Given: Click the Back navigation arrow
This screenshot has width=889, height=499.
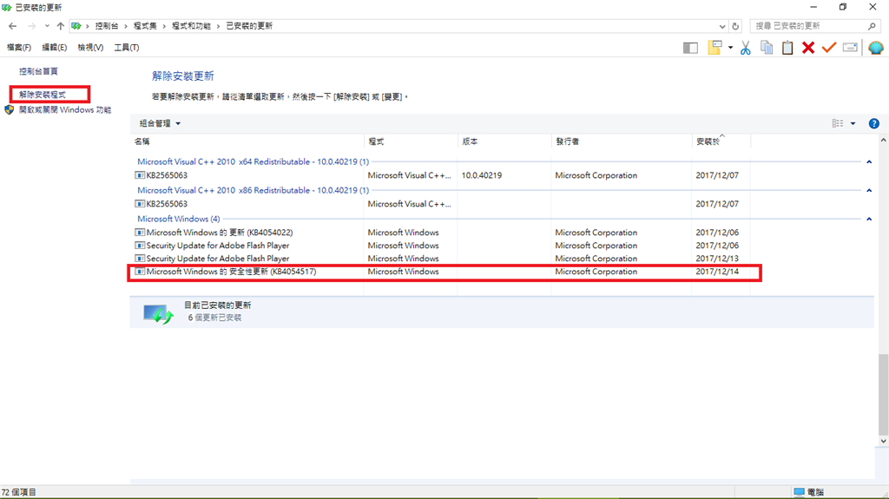Looking at the screenshot, I should point(12,26).
